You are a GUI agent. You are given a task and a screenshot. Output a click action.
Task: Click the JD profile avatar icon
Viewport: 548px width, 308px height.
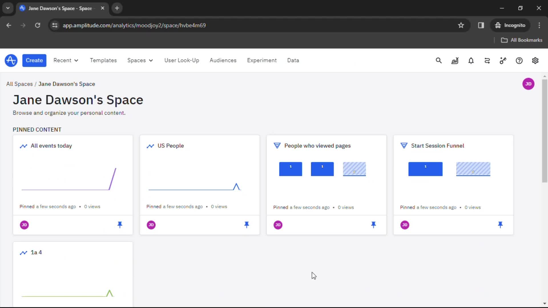click(x=528, y=84)
